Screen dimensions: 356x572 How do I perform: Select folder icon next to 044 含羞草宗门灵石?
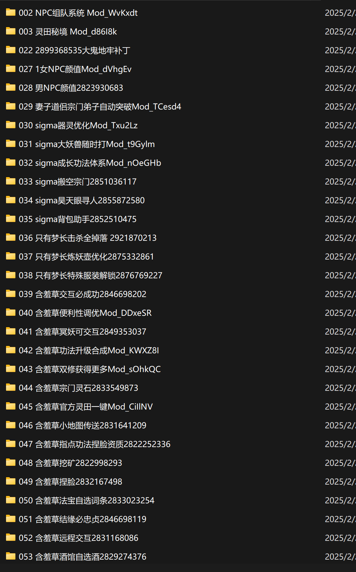(x=11, y=388)
